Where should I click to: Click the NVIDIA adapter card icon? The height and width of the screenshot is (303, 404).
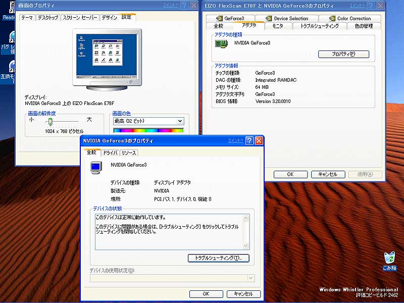pyautogui.click(x=221, y=44)
